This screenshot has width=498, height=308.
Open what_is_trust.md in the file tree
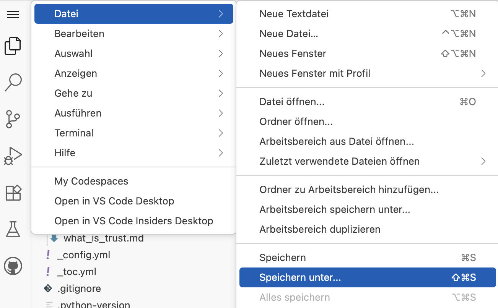(104, 238)
